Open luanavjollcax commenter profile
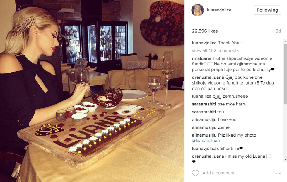The image size is (287, 182). (x=205, y=148)
